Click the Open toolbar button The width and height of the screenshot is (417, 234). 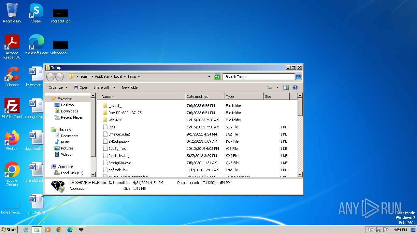(81, 87)
